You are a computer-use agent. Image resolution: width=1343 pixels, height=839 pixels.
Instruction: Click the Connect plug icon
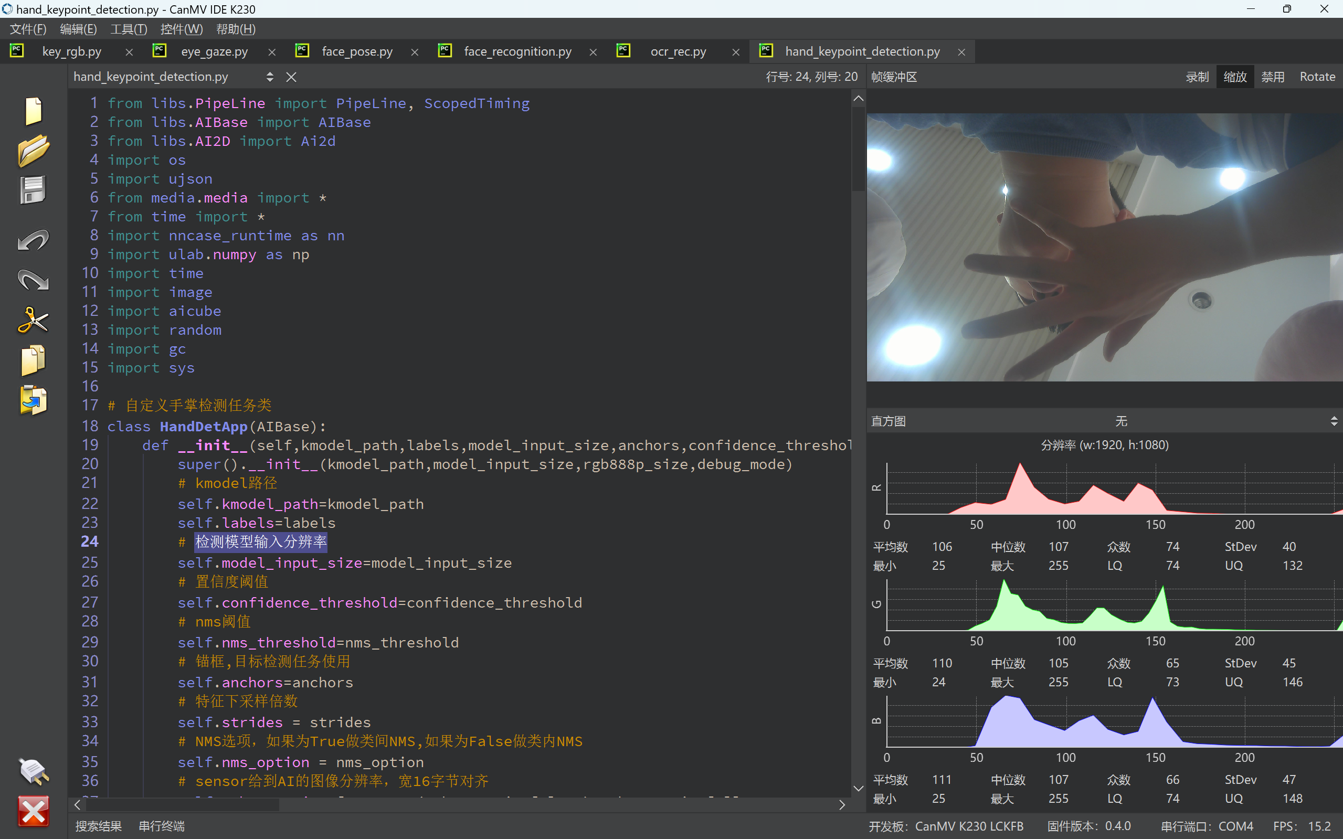point(33,771)
